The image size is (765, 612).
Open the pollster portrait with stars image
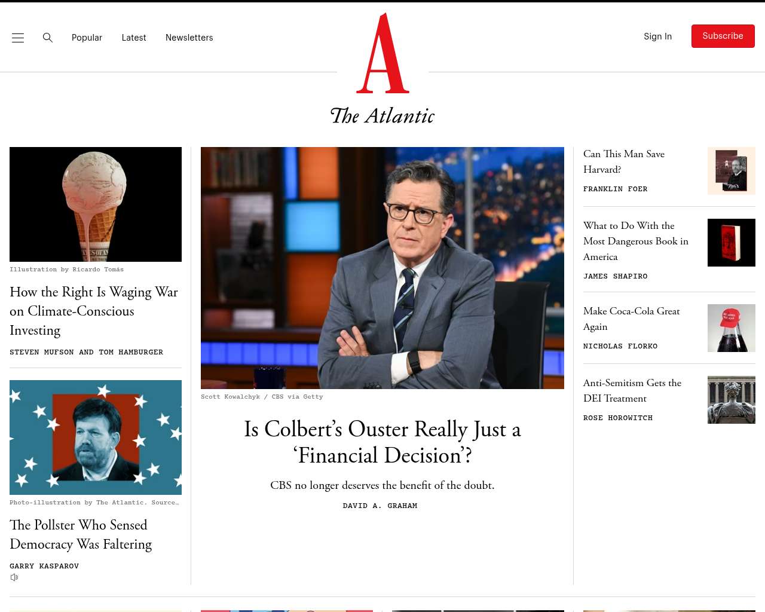pos(96,437)
